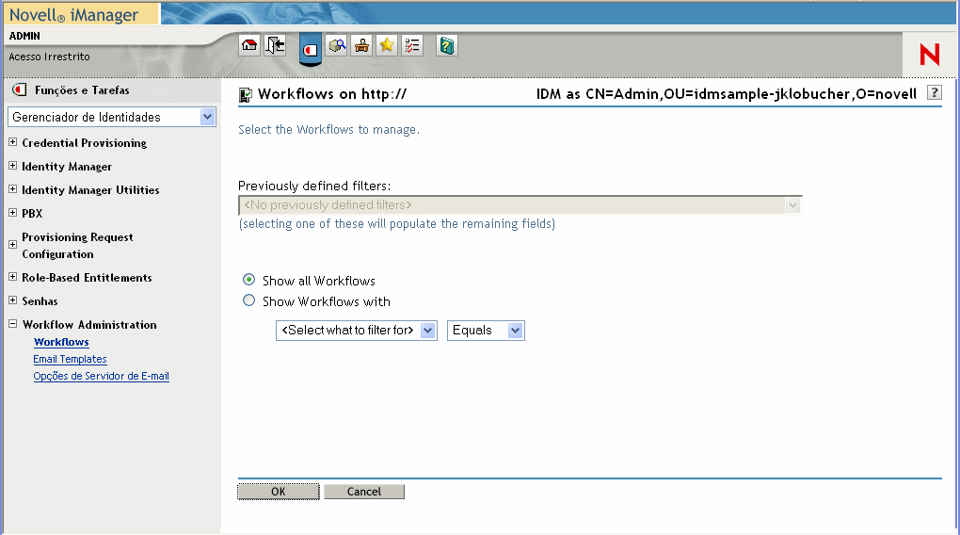Select Show Workflows with radio button
The width and height of the screenshot is (960, 535).
[x=248, y=300]
